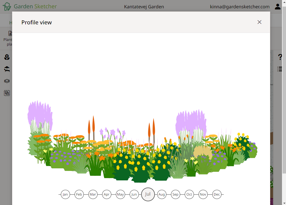Image resolution: width=286 pixels, height=205 pixels.
Task: Open the user account avatar icon
Action: (x=277, y=6)
